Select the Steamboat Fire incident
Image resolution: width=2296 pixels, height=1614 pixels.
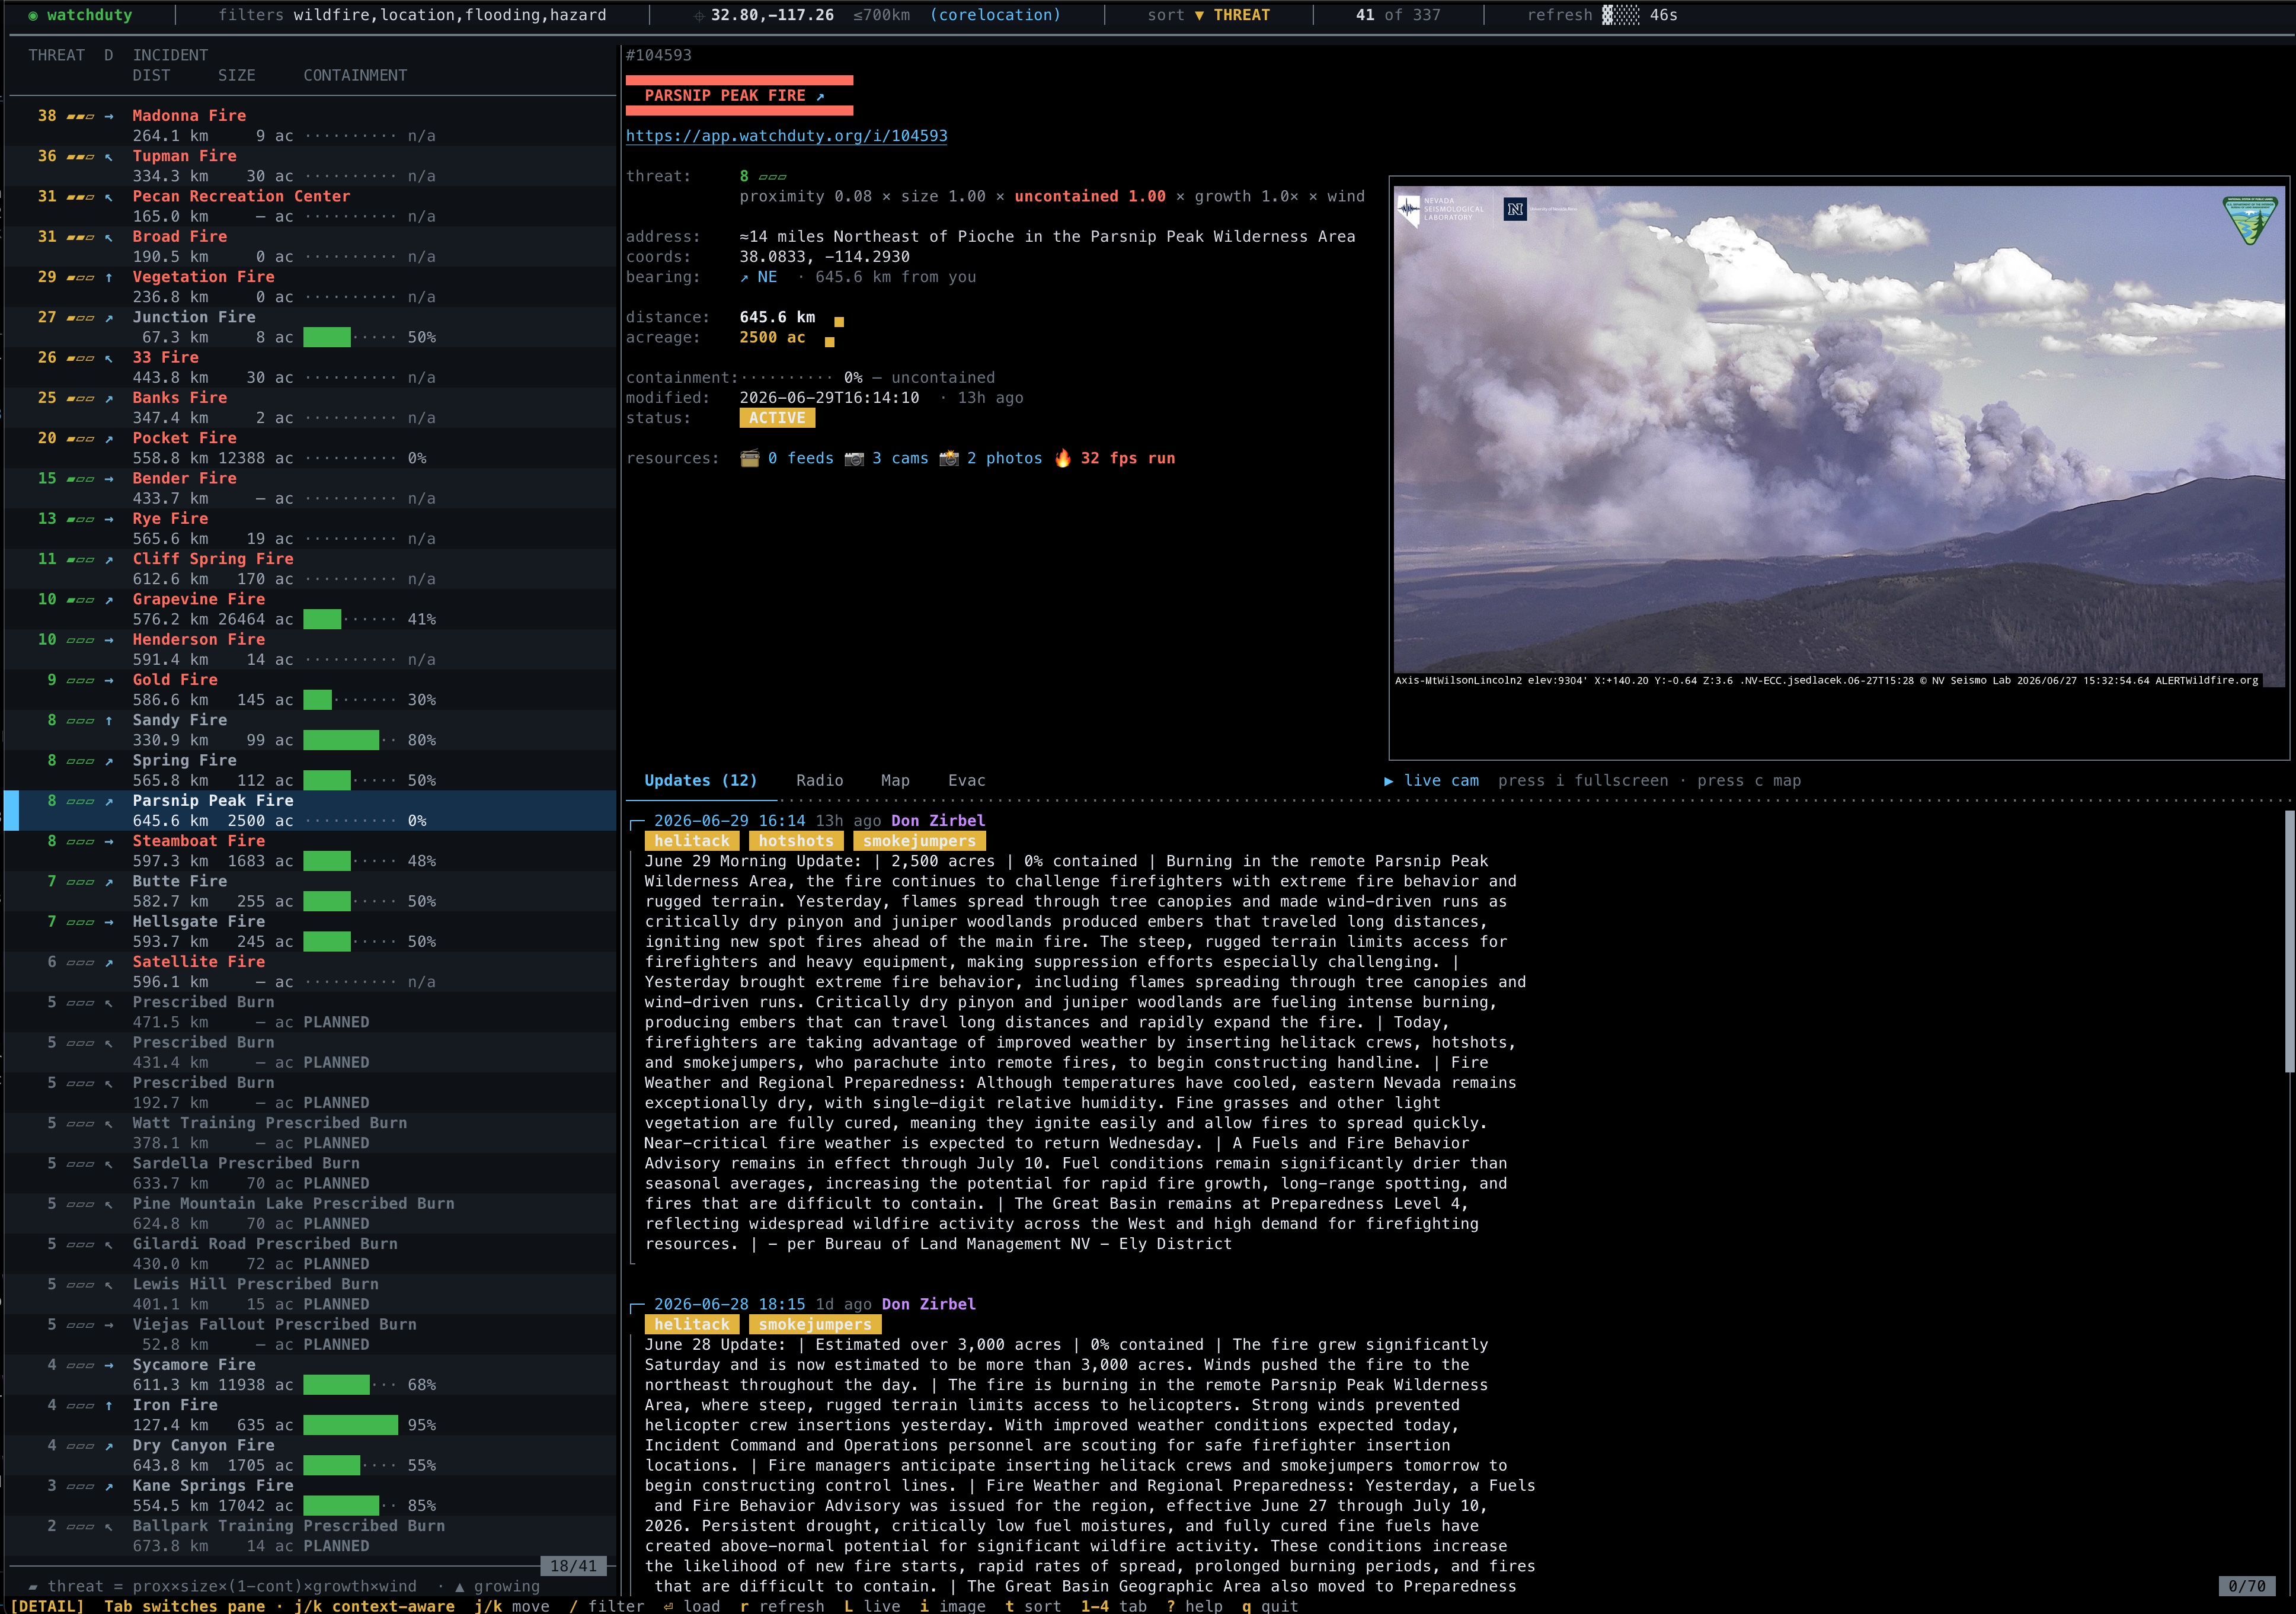310,851
